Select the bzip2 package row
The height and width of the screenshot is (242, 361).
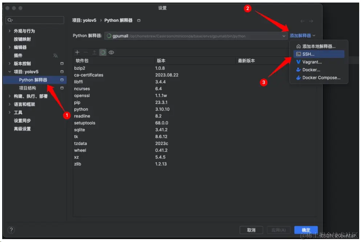click(x=195, y=68)
